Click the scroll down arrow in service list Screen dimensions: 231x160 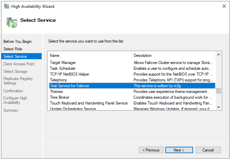pos(218,107)
